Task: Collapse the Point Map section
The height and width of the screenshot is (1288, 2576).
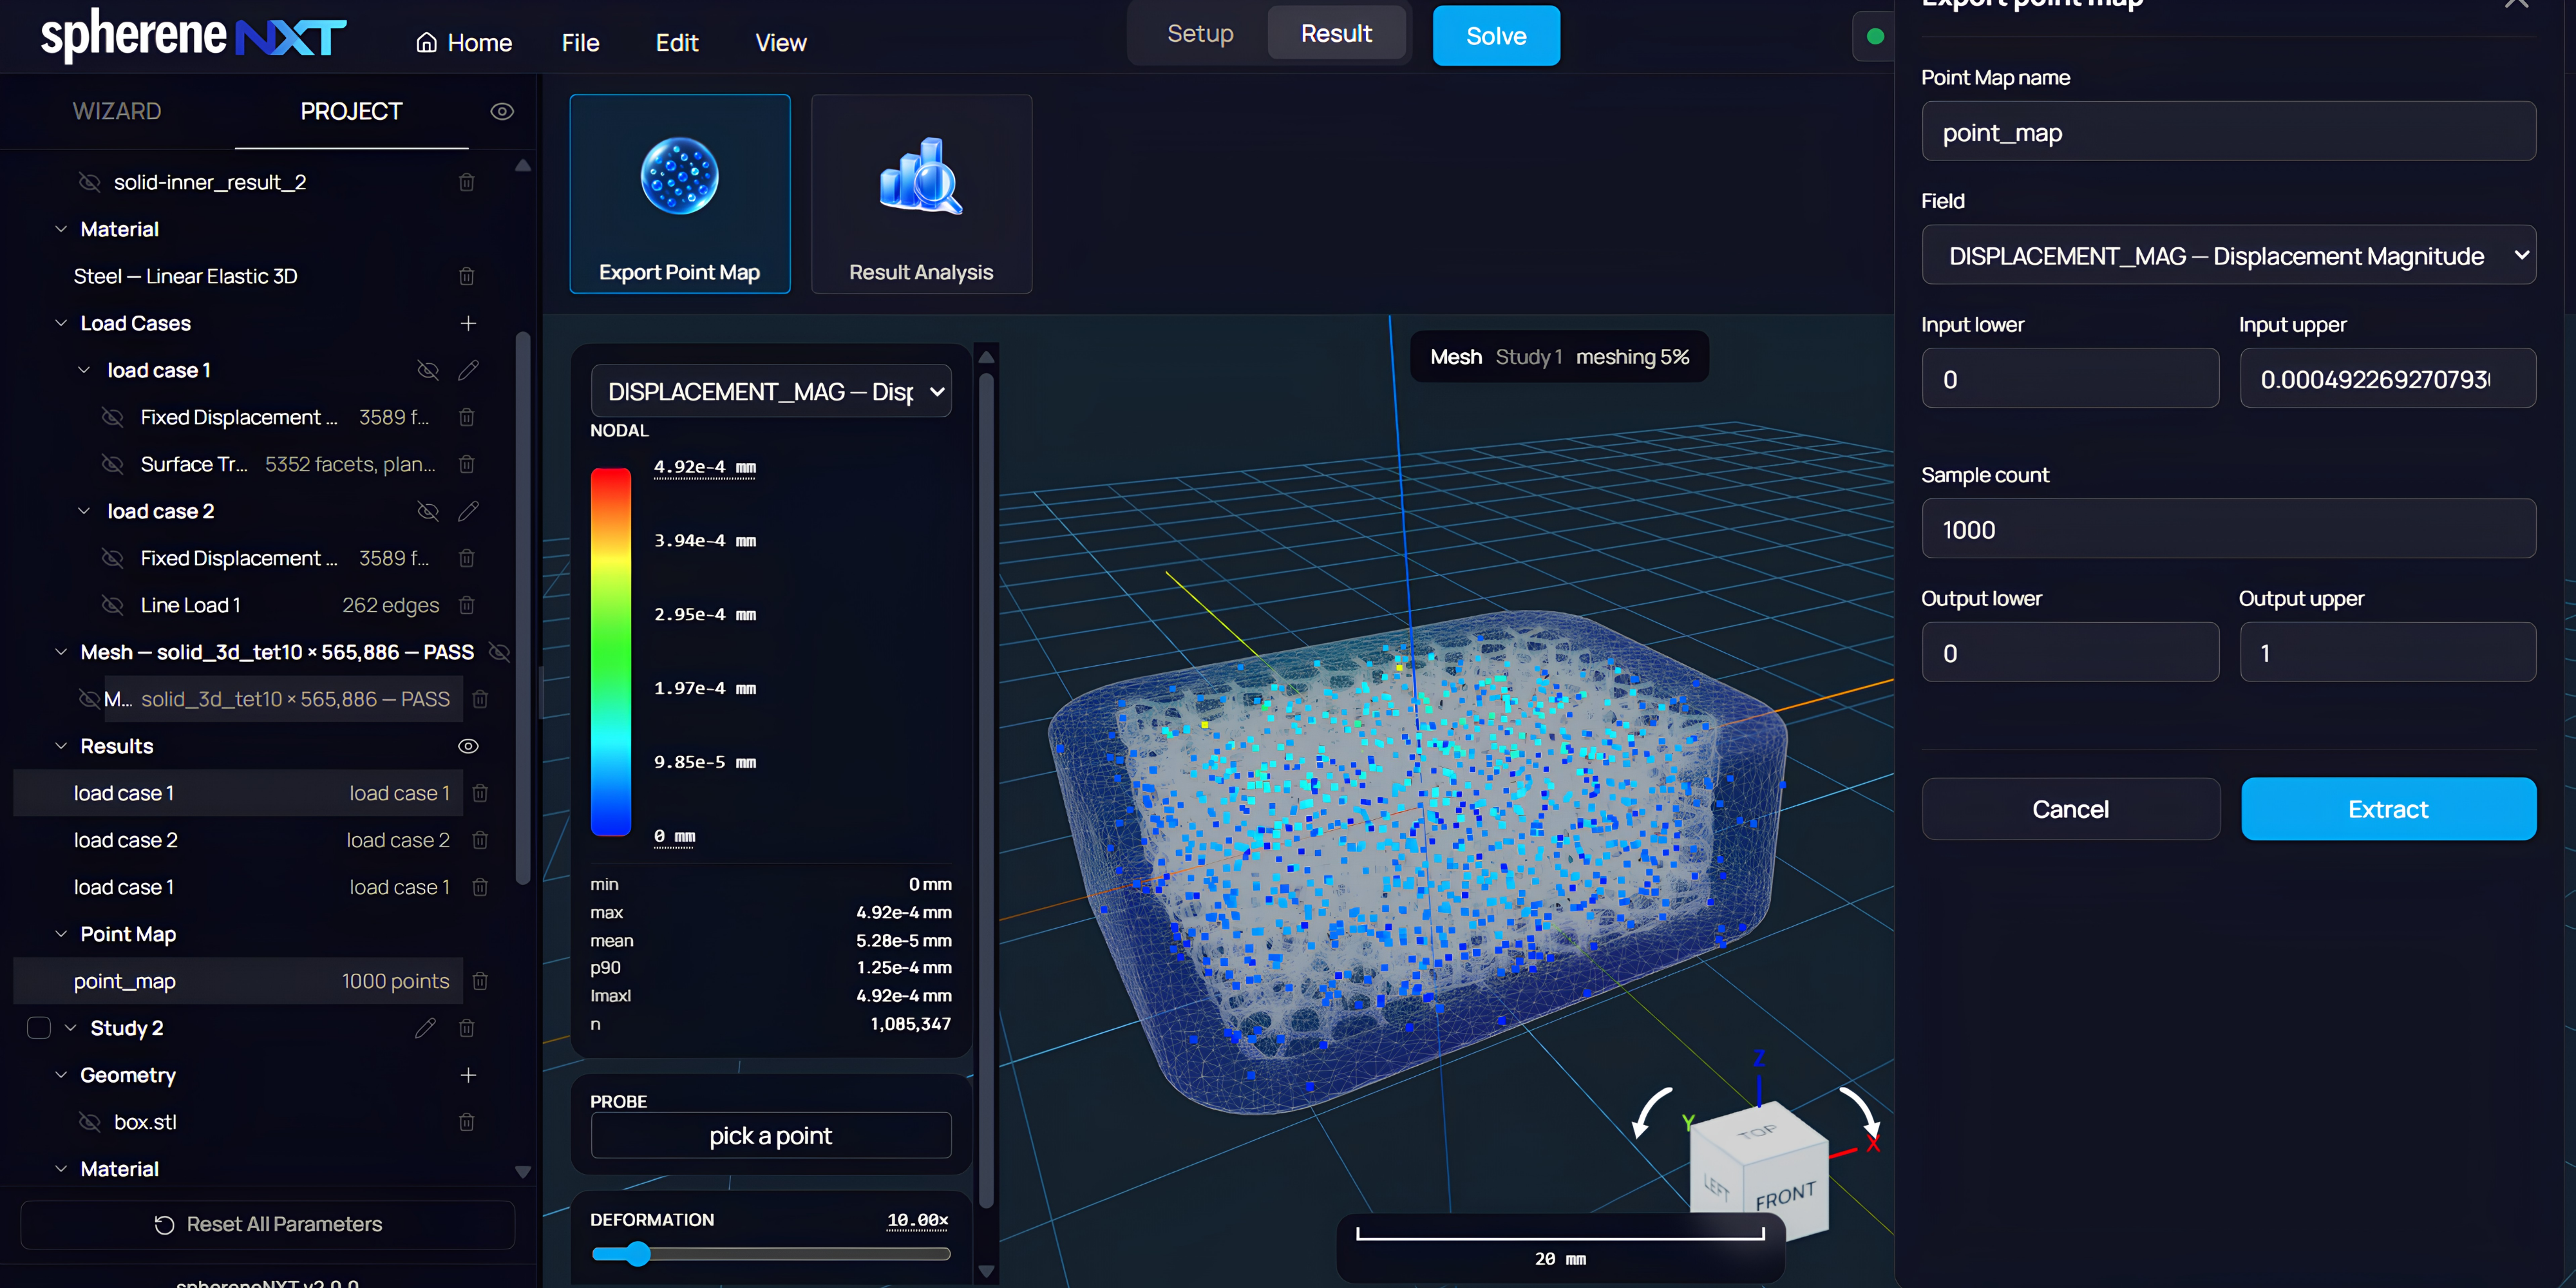Action: (x=61, y=934)
